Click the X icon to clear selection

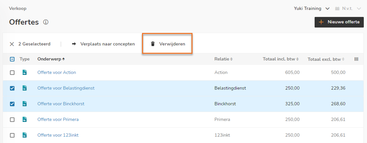[12, 44]
